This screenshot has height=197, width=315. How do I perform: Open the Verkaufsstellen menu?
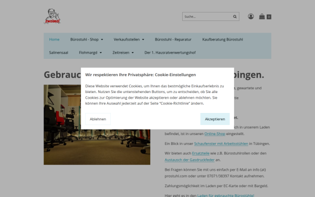pyautogui.click(x=127, y=39)
